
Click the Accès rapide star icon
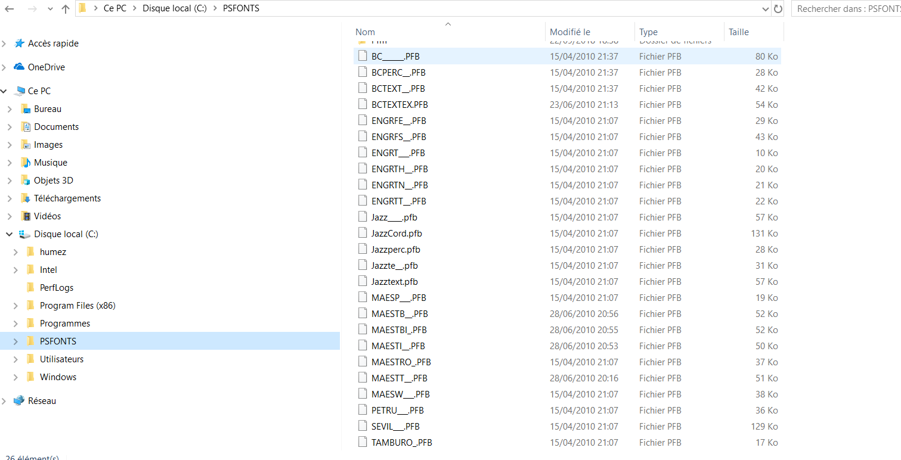coord(19,43)
